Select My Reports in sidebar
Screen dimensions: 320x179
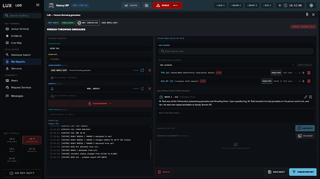click(x=22, y=62)
